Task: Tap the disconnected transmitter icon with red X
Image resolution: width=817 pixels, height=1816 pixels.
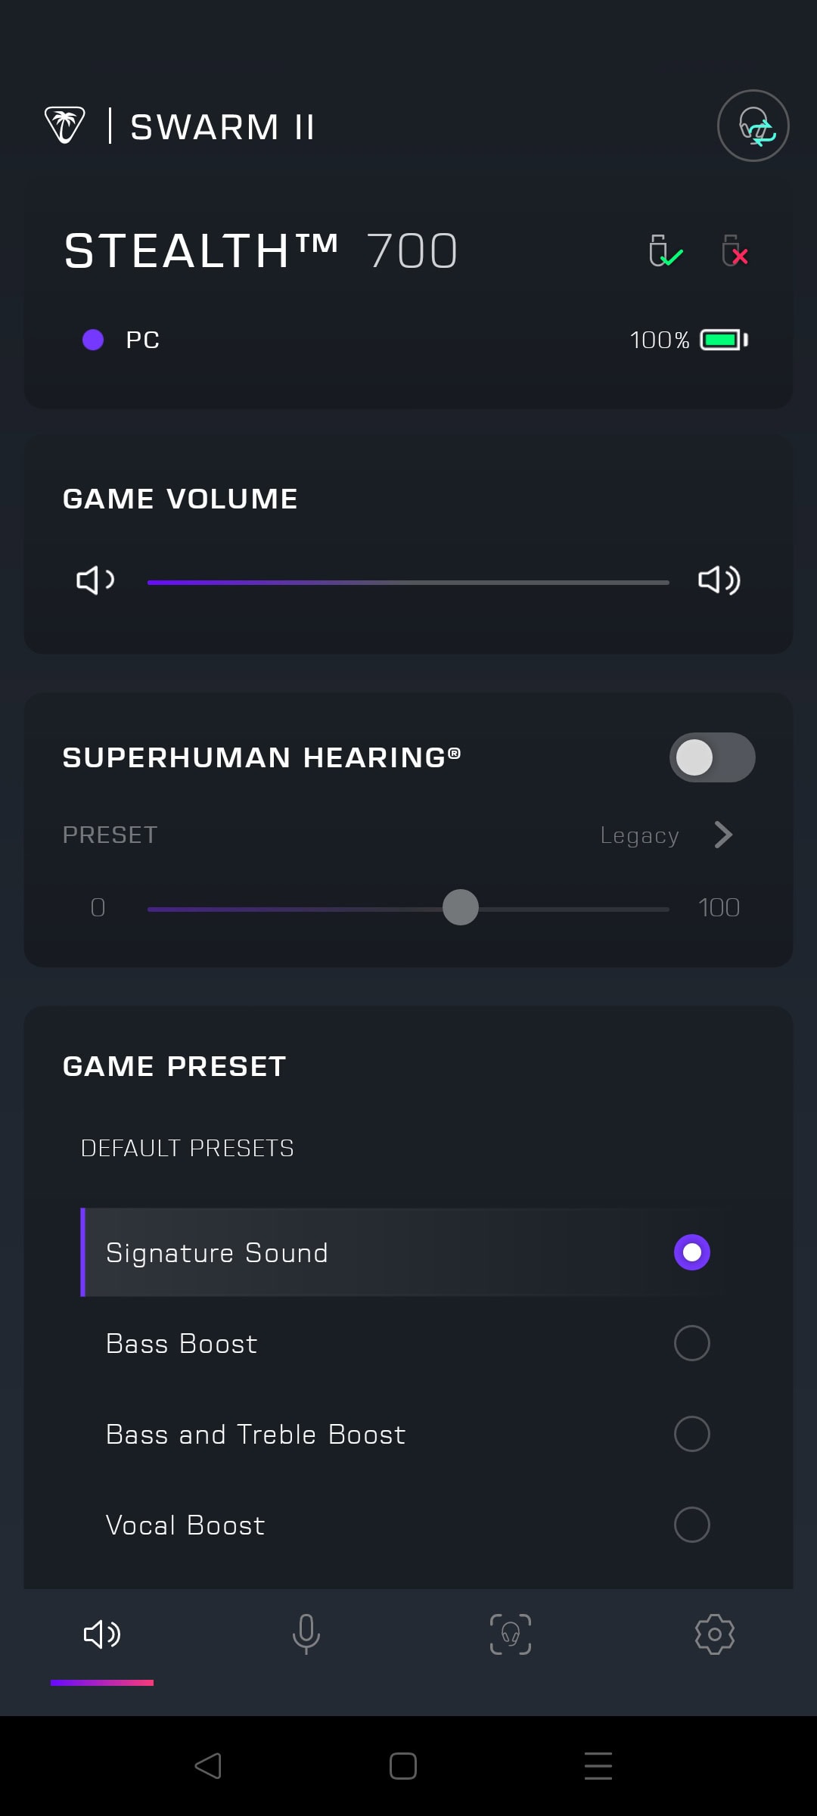Action: pos(735,251)
